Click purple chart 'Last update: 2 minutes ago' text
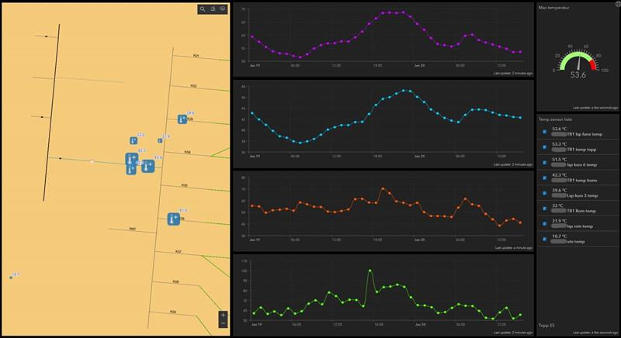The image size is (621, 338). pos(513,73)
